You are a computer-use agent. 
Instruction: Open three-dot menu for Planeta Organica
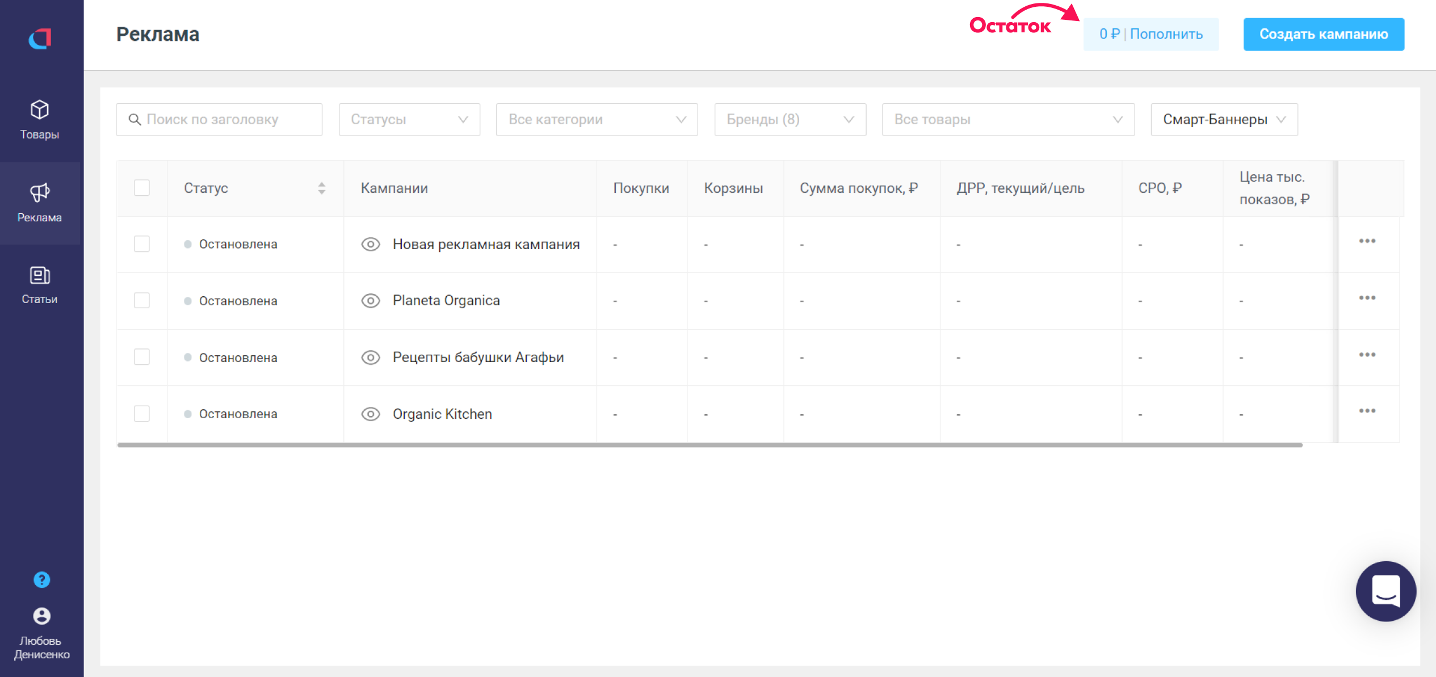pos(1367,298)
